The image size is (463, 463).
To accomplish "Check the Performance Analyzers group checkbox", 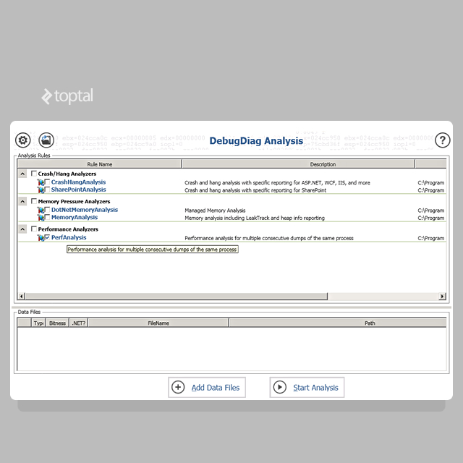I will click(x=34, y=229).
